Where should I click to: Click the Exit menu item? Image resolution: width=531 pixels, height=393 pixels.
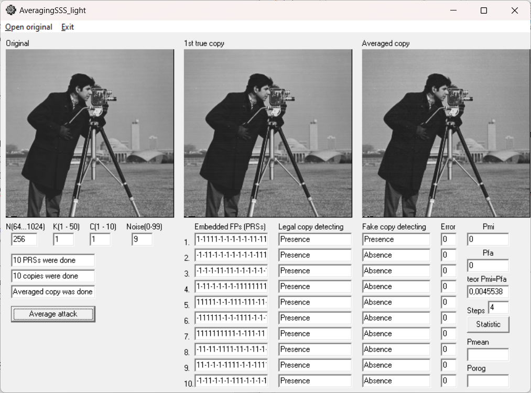point(68,27)
